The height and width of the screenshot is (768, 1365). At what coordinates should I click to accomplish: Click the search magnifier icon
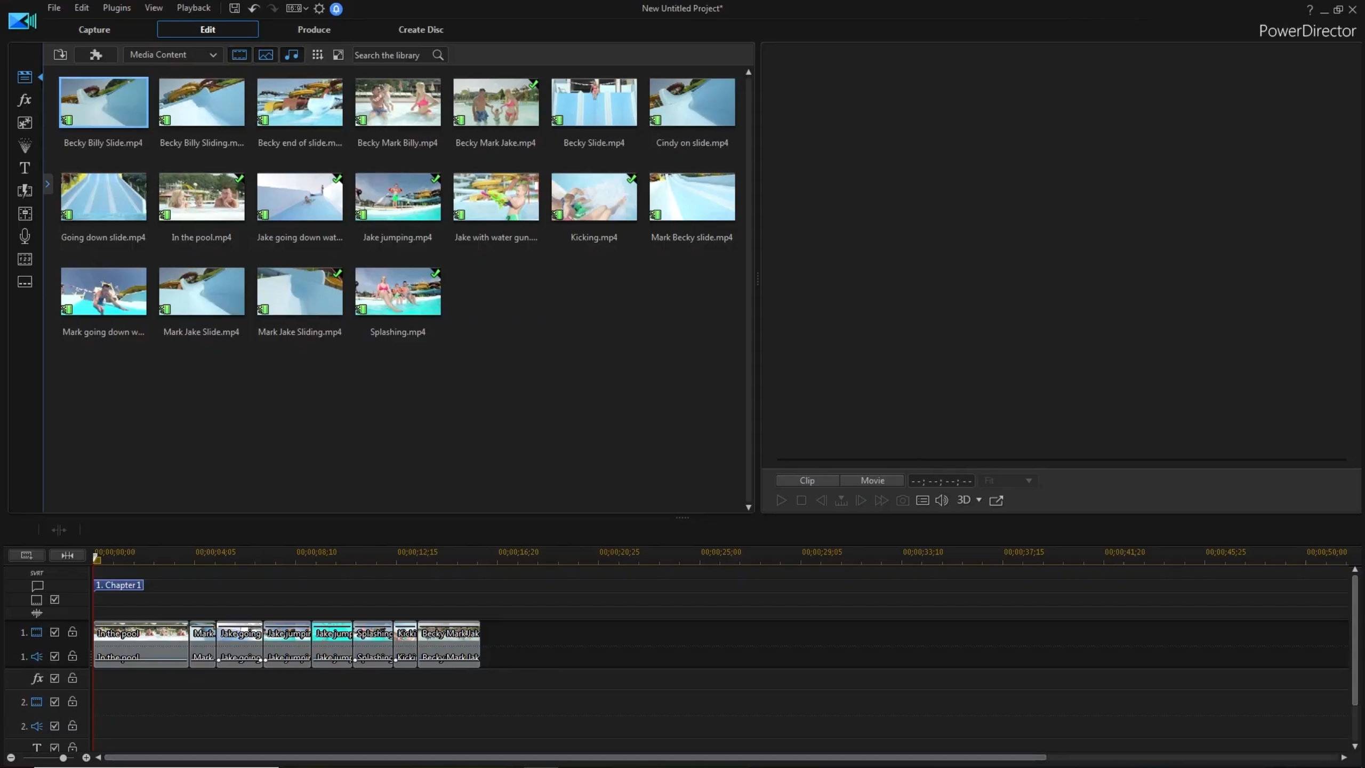[438, 55]
